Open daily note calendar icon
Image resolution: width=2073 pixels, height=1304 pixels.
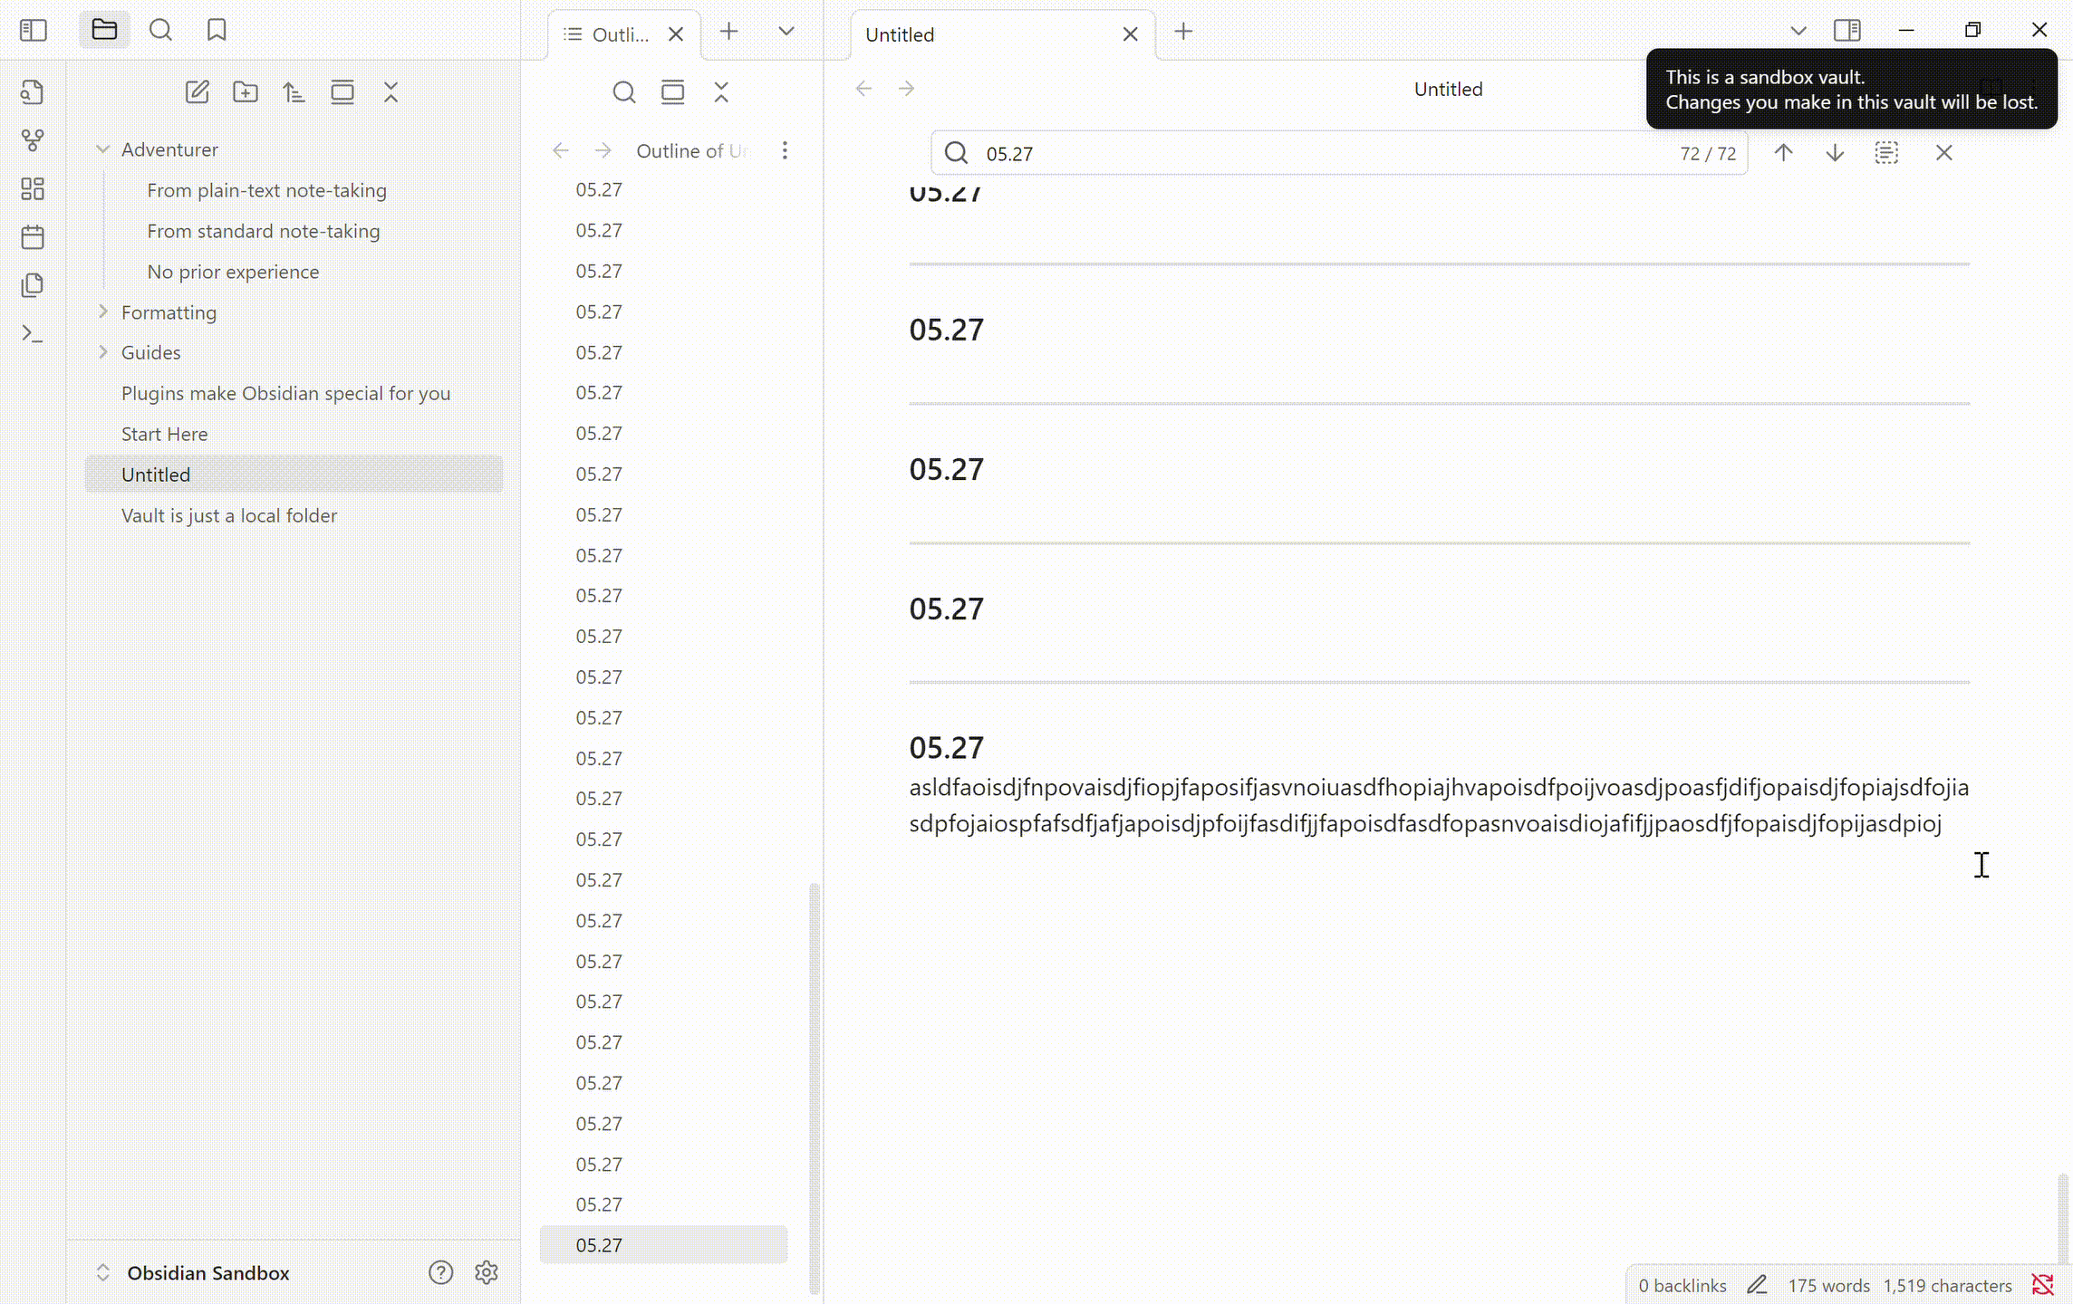pos(33,237)
